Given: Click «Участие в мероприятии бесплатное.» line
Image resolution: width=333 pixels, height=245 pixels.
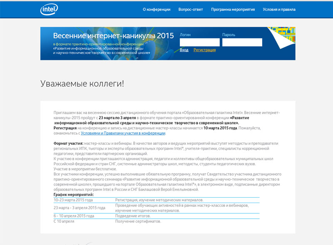Looking at the screenshot, I should [85, 169].
